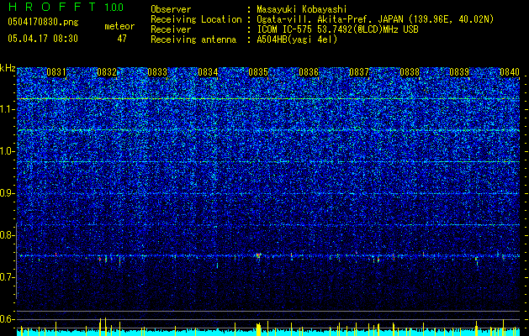This screenshot has width=529, height=336.
Task: Click the 0.9 frequency axis label
Action: [x=8, y=193]
